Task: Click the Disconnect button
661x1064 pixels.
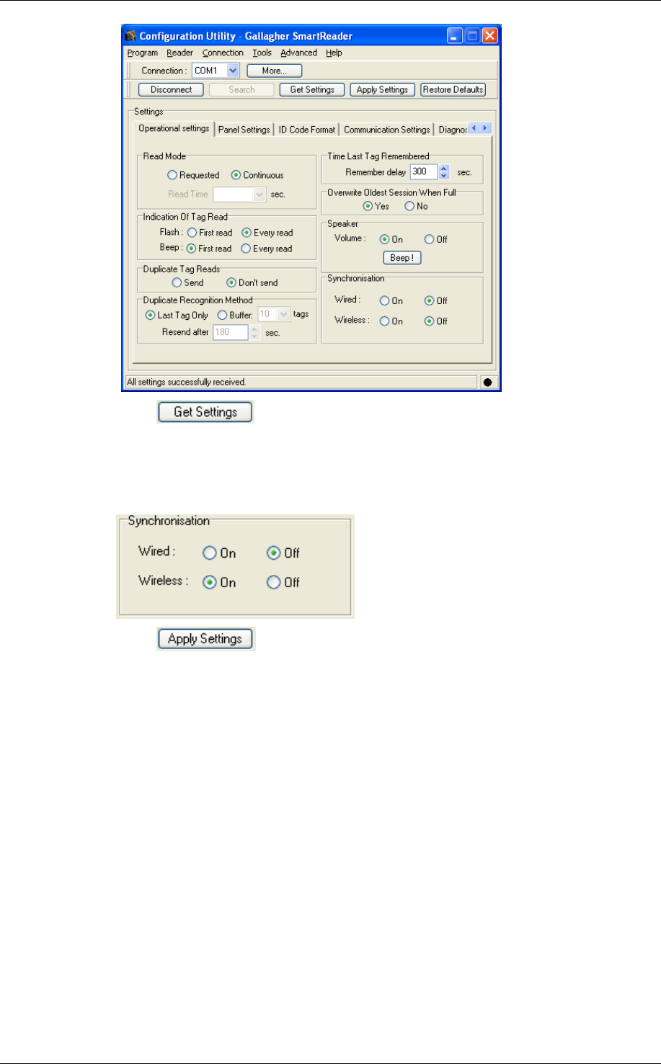Action: (x=171, y=90)
